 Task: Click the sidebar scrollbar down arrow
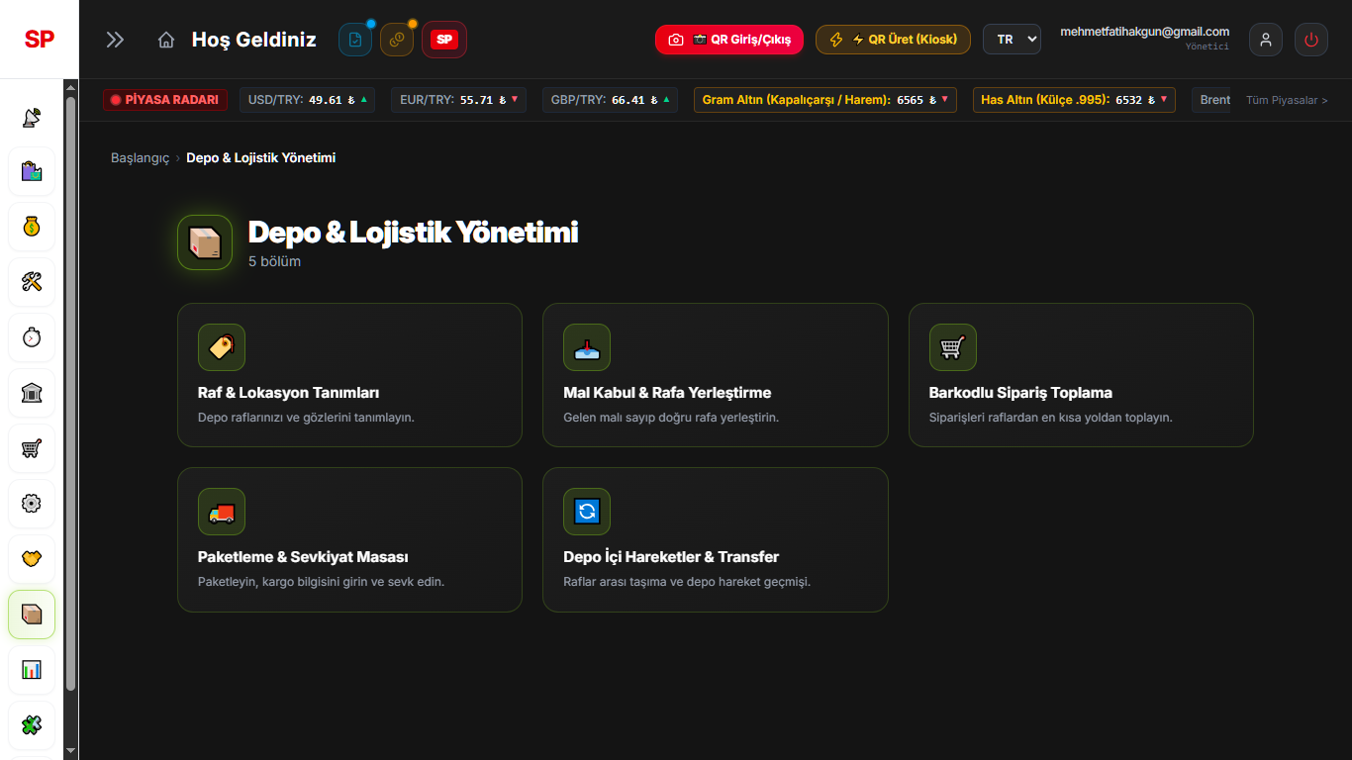click(70, 751)
